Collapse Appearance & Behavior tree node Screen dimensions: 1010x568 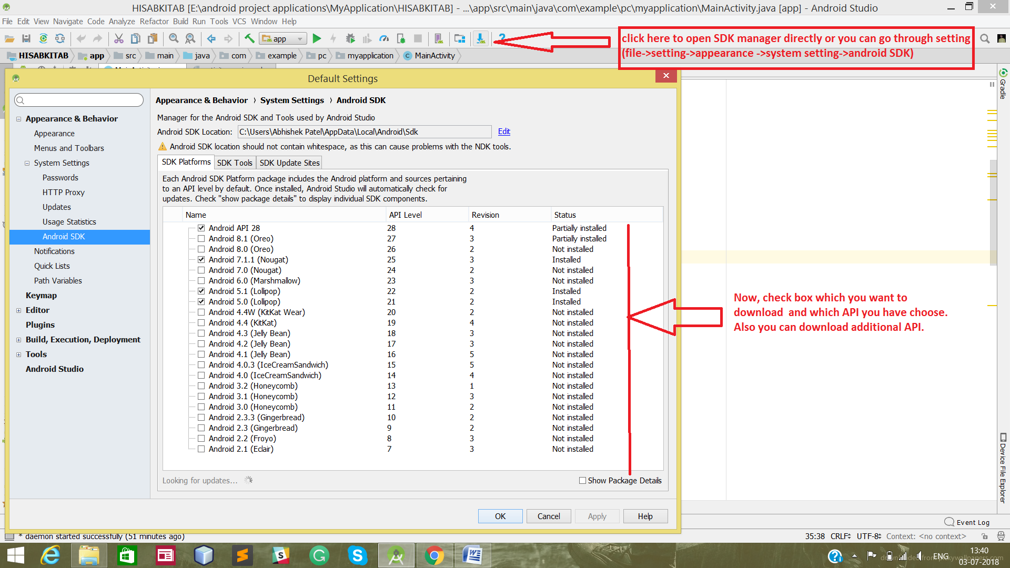[18, 119]
